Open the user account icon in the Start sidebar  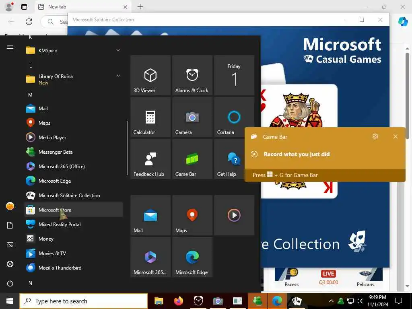pyautogui.click(x=10, y=206)
